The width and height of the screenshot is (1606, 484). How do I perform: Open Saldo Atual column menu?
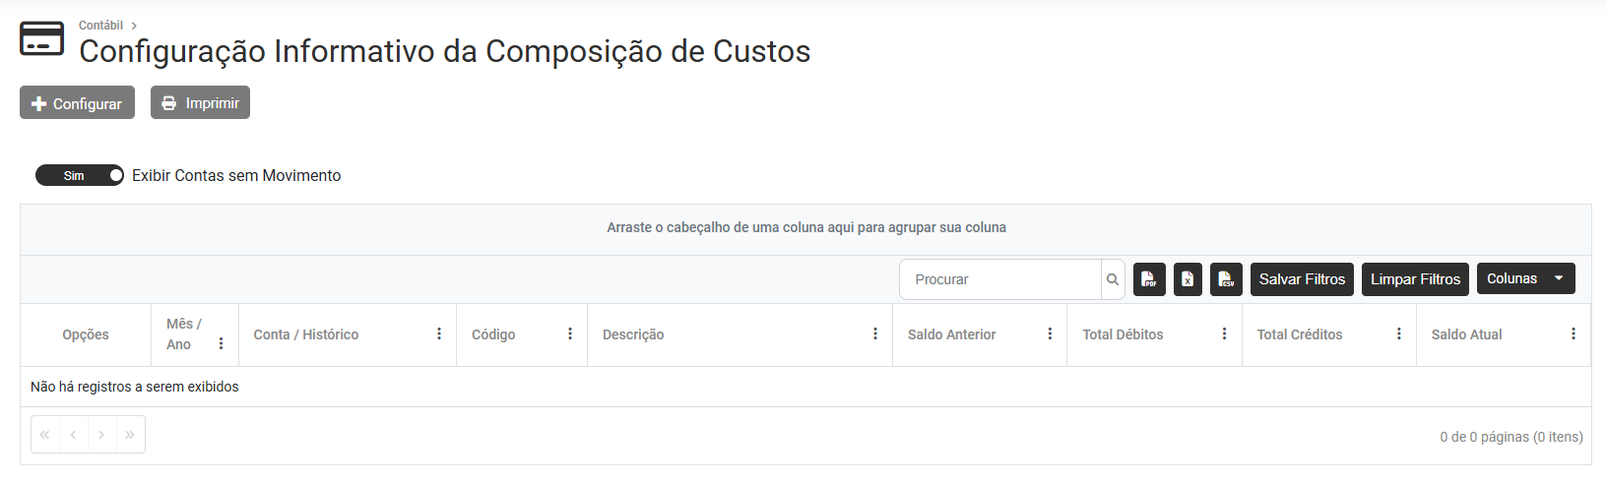point(1574,334)
